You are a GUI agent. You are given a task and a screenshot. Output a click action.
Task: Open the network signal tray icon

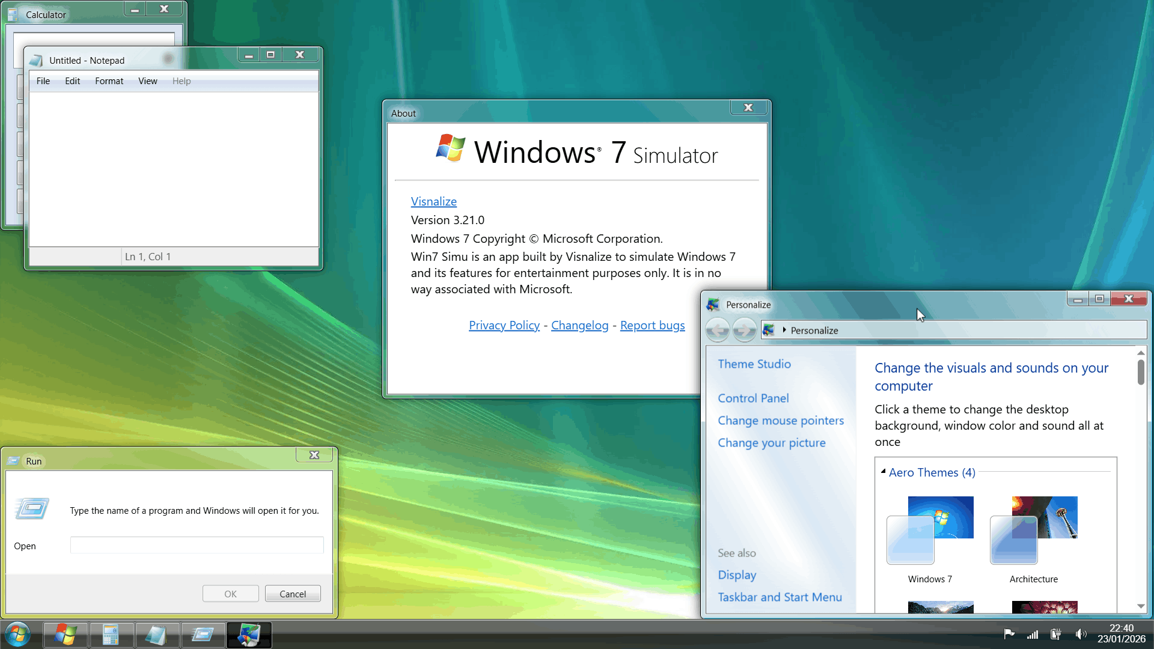point(1033,634)
